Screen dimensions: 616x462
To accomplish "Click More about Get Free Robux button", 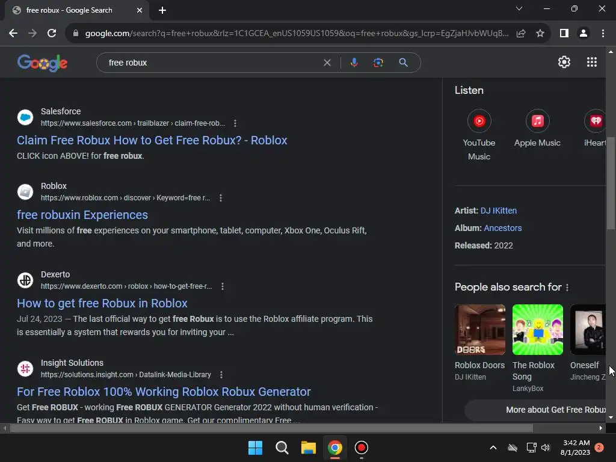I will pyautogui.click(x=535, y=410).
